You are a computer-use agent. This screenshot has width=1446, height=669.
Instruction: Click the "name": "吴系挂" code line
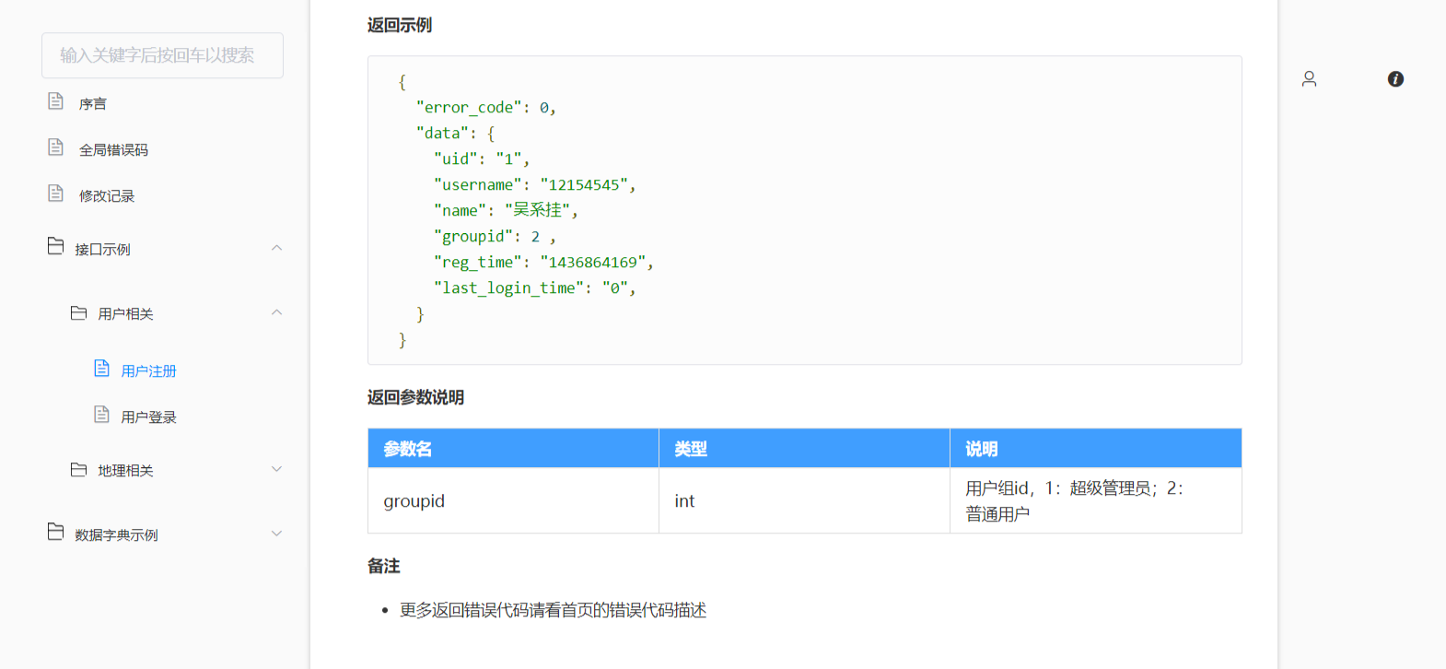click(506, 211)
